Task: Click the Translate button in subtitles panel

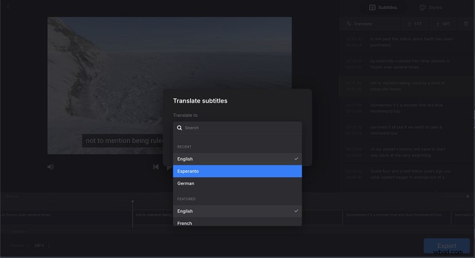Action: click(x=359, y=24)
